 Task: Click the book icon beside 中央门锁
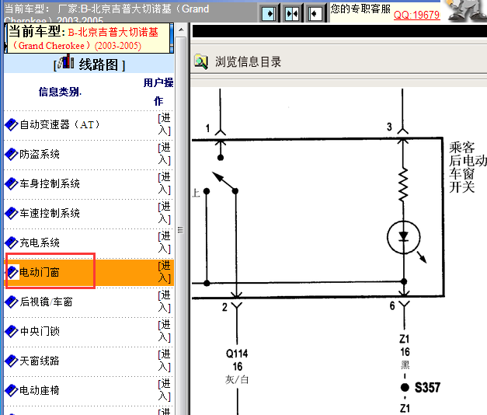11,331
